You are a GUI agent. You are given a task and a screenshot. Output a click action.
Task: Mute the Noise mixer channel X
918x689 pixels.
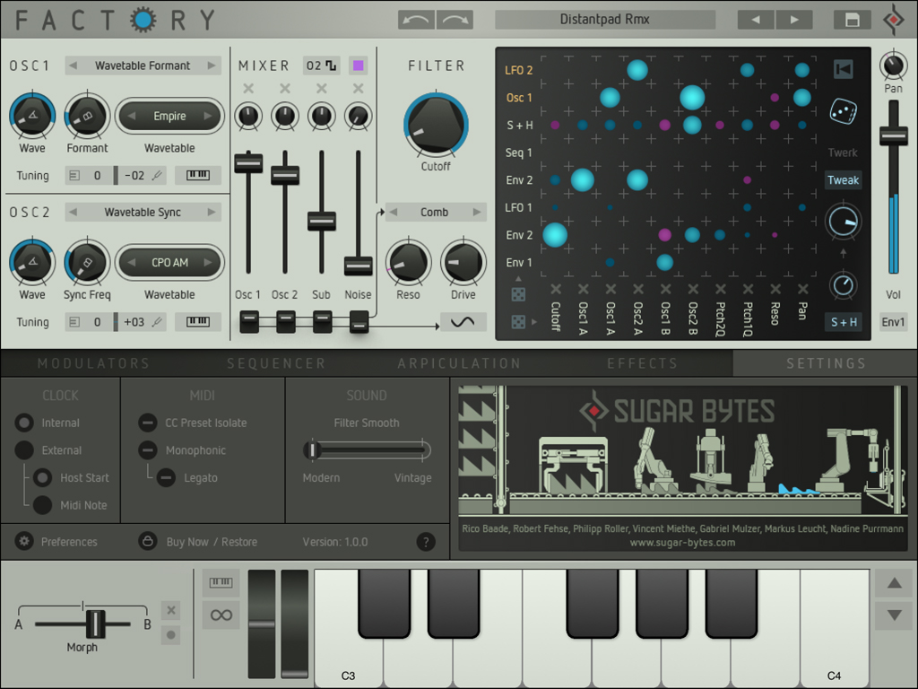point(358,89)
